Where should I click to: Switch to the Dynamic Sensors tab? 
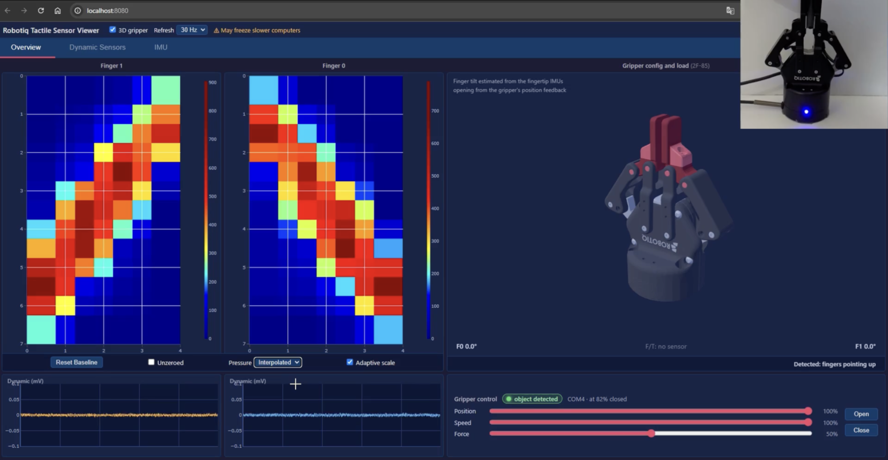pos(97,47)
